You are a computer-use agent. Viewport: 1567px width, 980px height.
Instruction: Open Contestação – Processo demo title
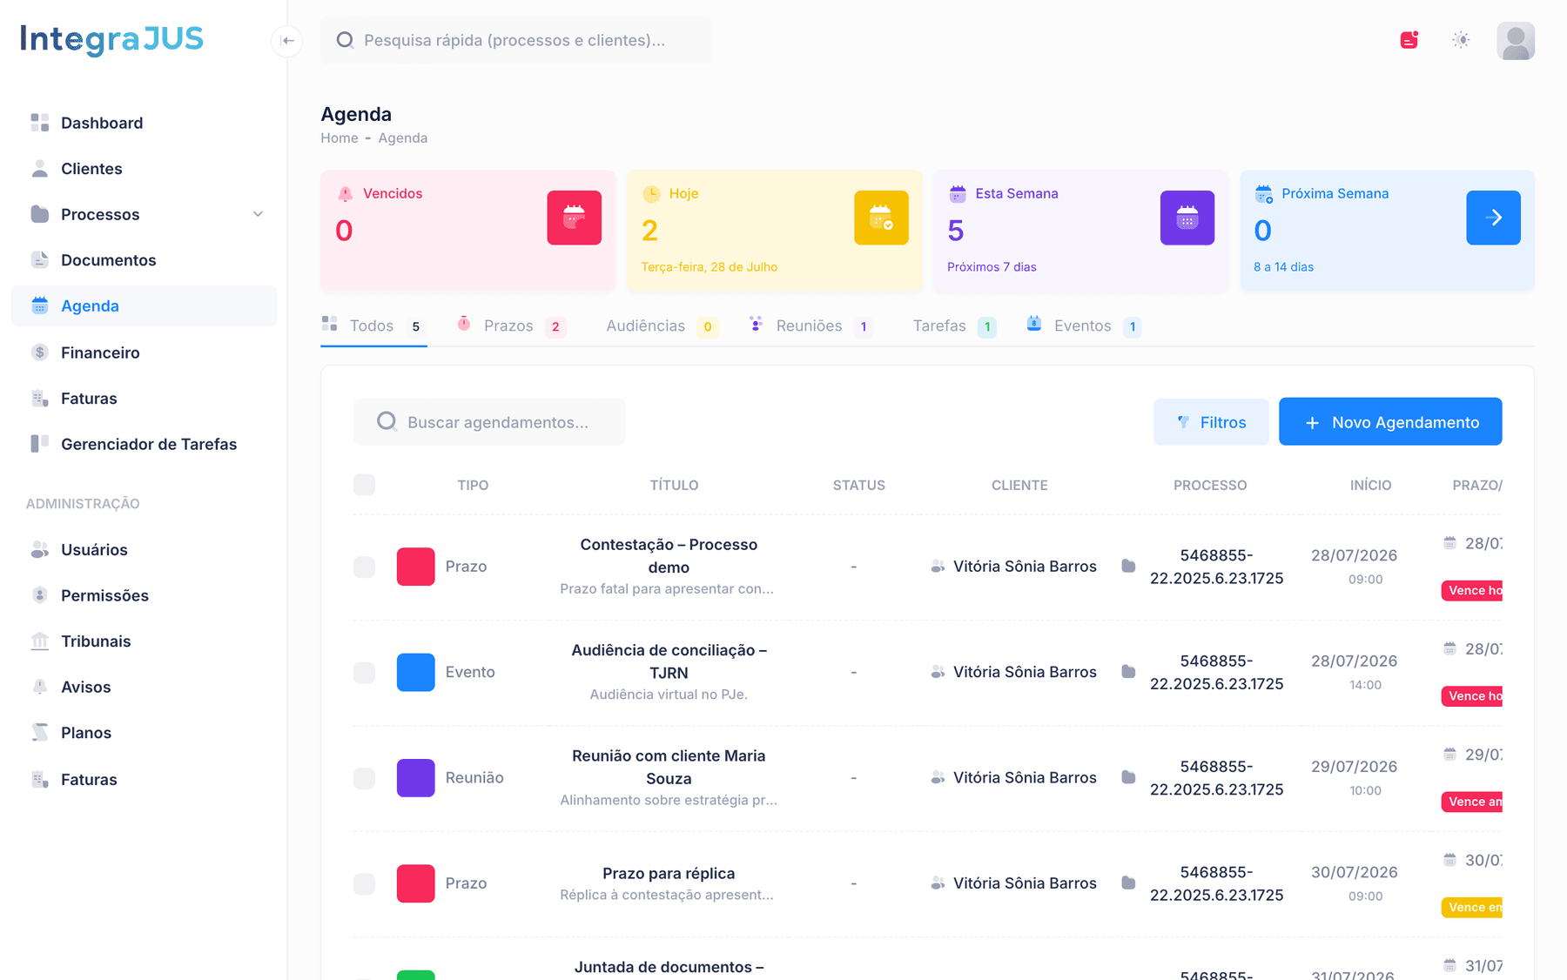pos(669,555)
